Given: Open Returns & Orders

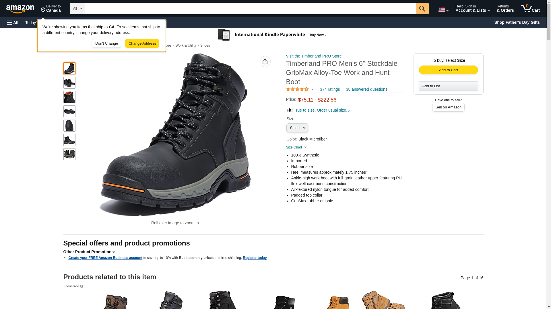Looking at the screenshot, I should 505,9.
